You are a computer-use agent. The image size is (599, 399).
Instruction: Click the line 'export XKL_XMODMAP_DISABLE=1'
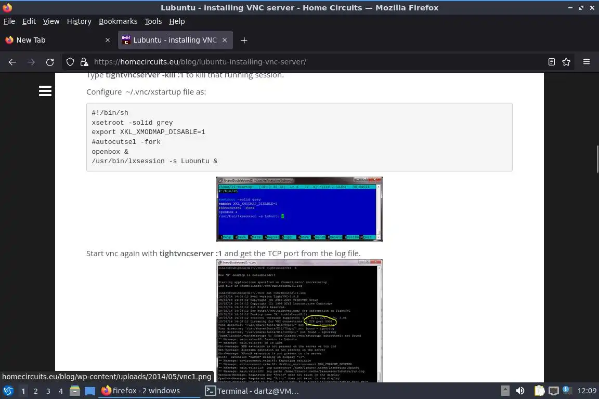tap(148, 132)
